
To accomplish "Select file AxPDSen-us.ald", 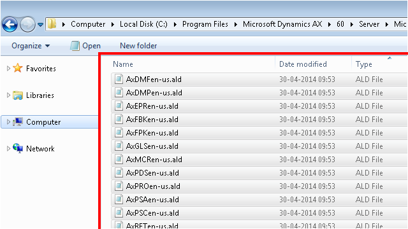I will [x=152, y=173].
